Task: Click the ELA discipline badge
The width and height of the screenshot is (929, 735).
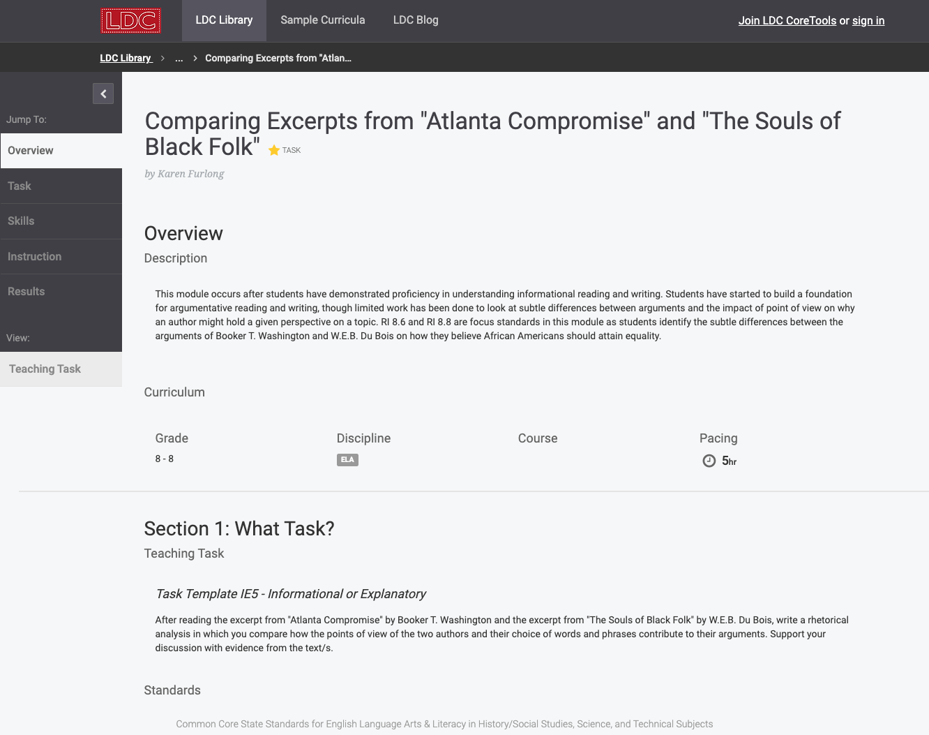Action: 347,459
